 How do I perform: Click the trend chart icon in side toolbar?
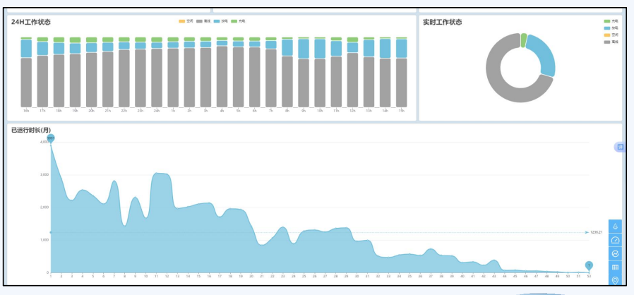[x=615, y=253]
